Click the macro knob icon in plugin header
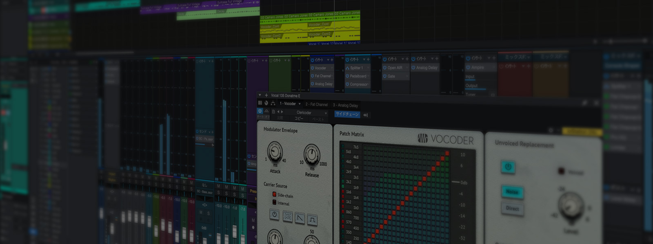Image resolution: width=653 pixels, height=244 pixels. [266, 103]
